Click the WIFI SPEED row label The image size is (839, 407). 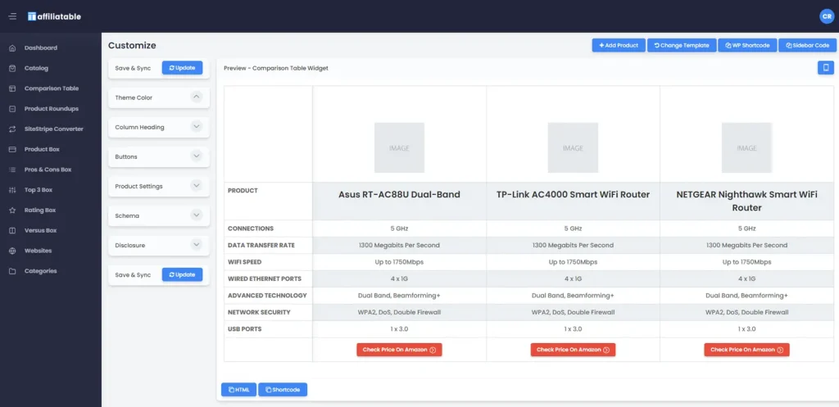[244, 262]
